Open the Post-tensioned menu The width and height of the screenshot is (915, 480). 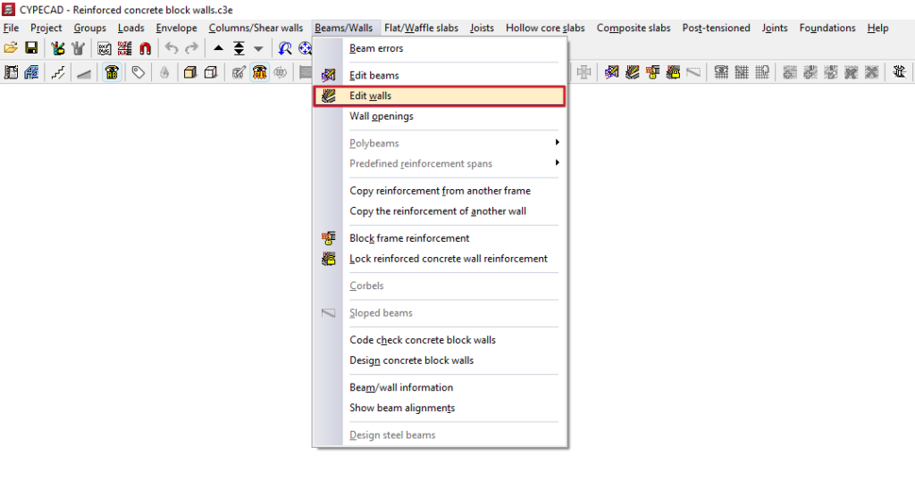(716, 28)
